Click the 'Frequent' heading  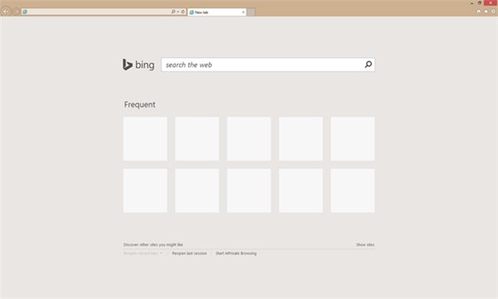[x=139, y=105]
